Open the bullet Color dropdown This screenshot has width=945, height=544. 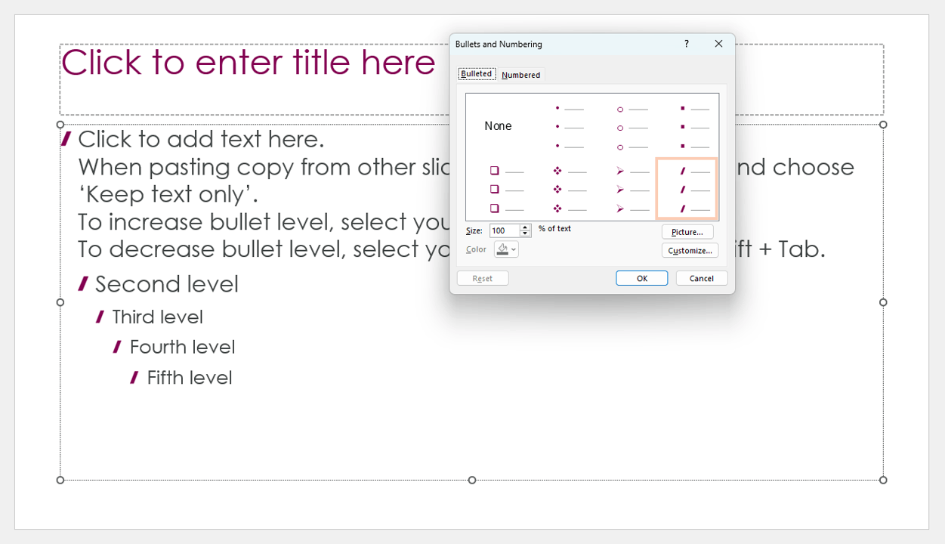click(513, 249)
